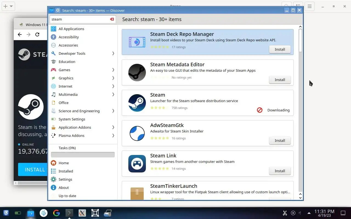The width and height of the screenshot is (351, 219).
Task: Open the About page
Action: 83,188
